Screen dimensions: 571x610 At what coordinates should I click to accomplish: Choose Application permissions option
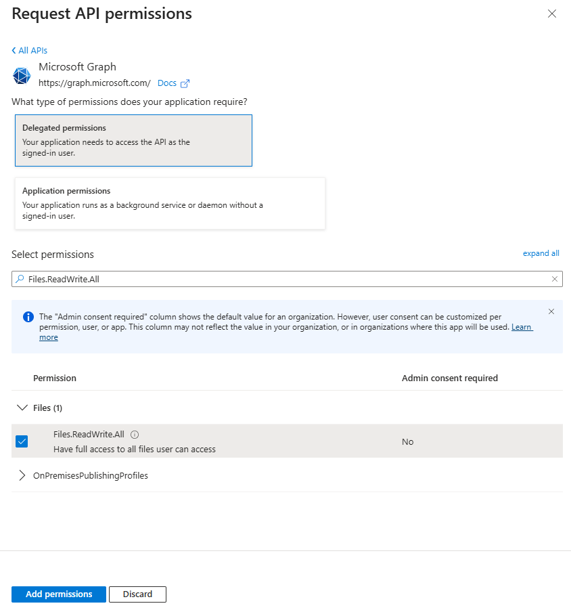(170, 203)
